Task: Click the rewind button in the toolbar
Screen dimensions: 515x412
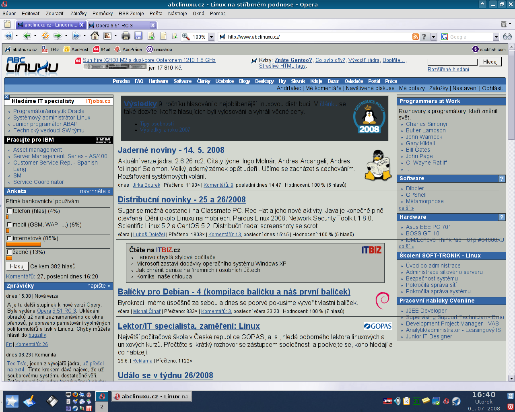Action: click(8, 36)
